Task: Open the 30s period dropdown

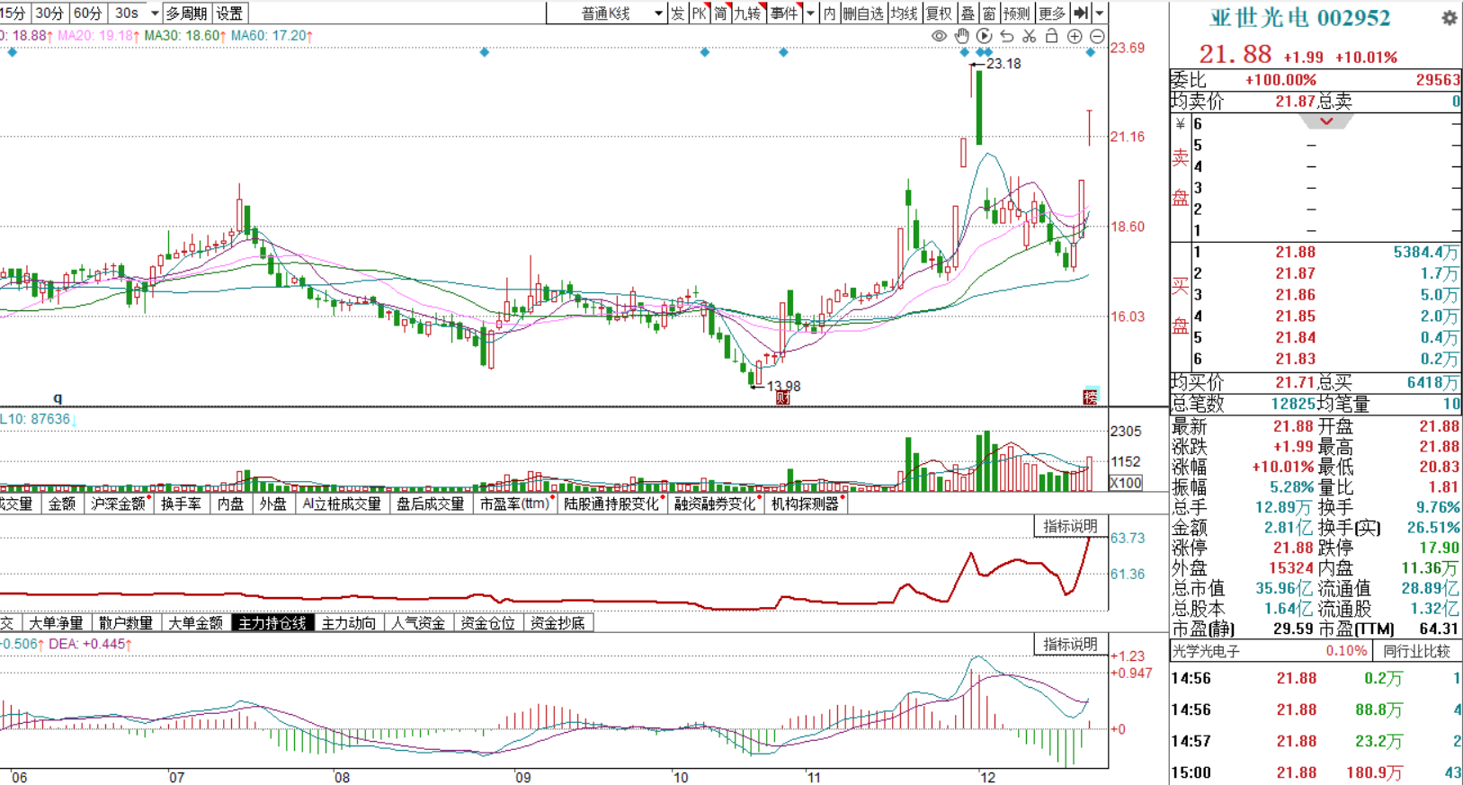Action: [155, 13]
